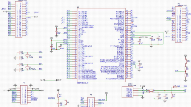
Task: Select capacitor C5 next to C4
Action: (x=158, y=38)
